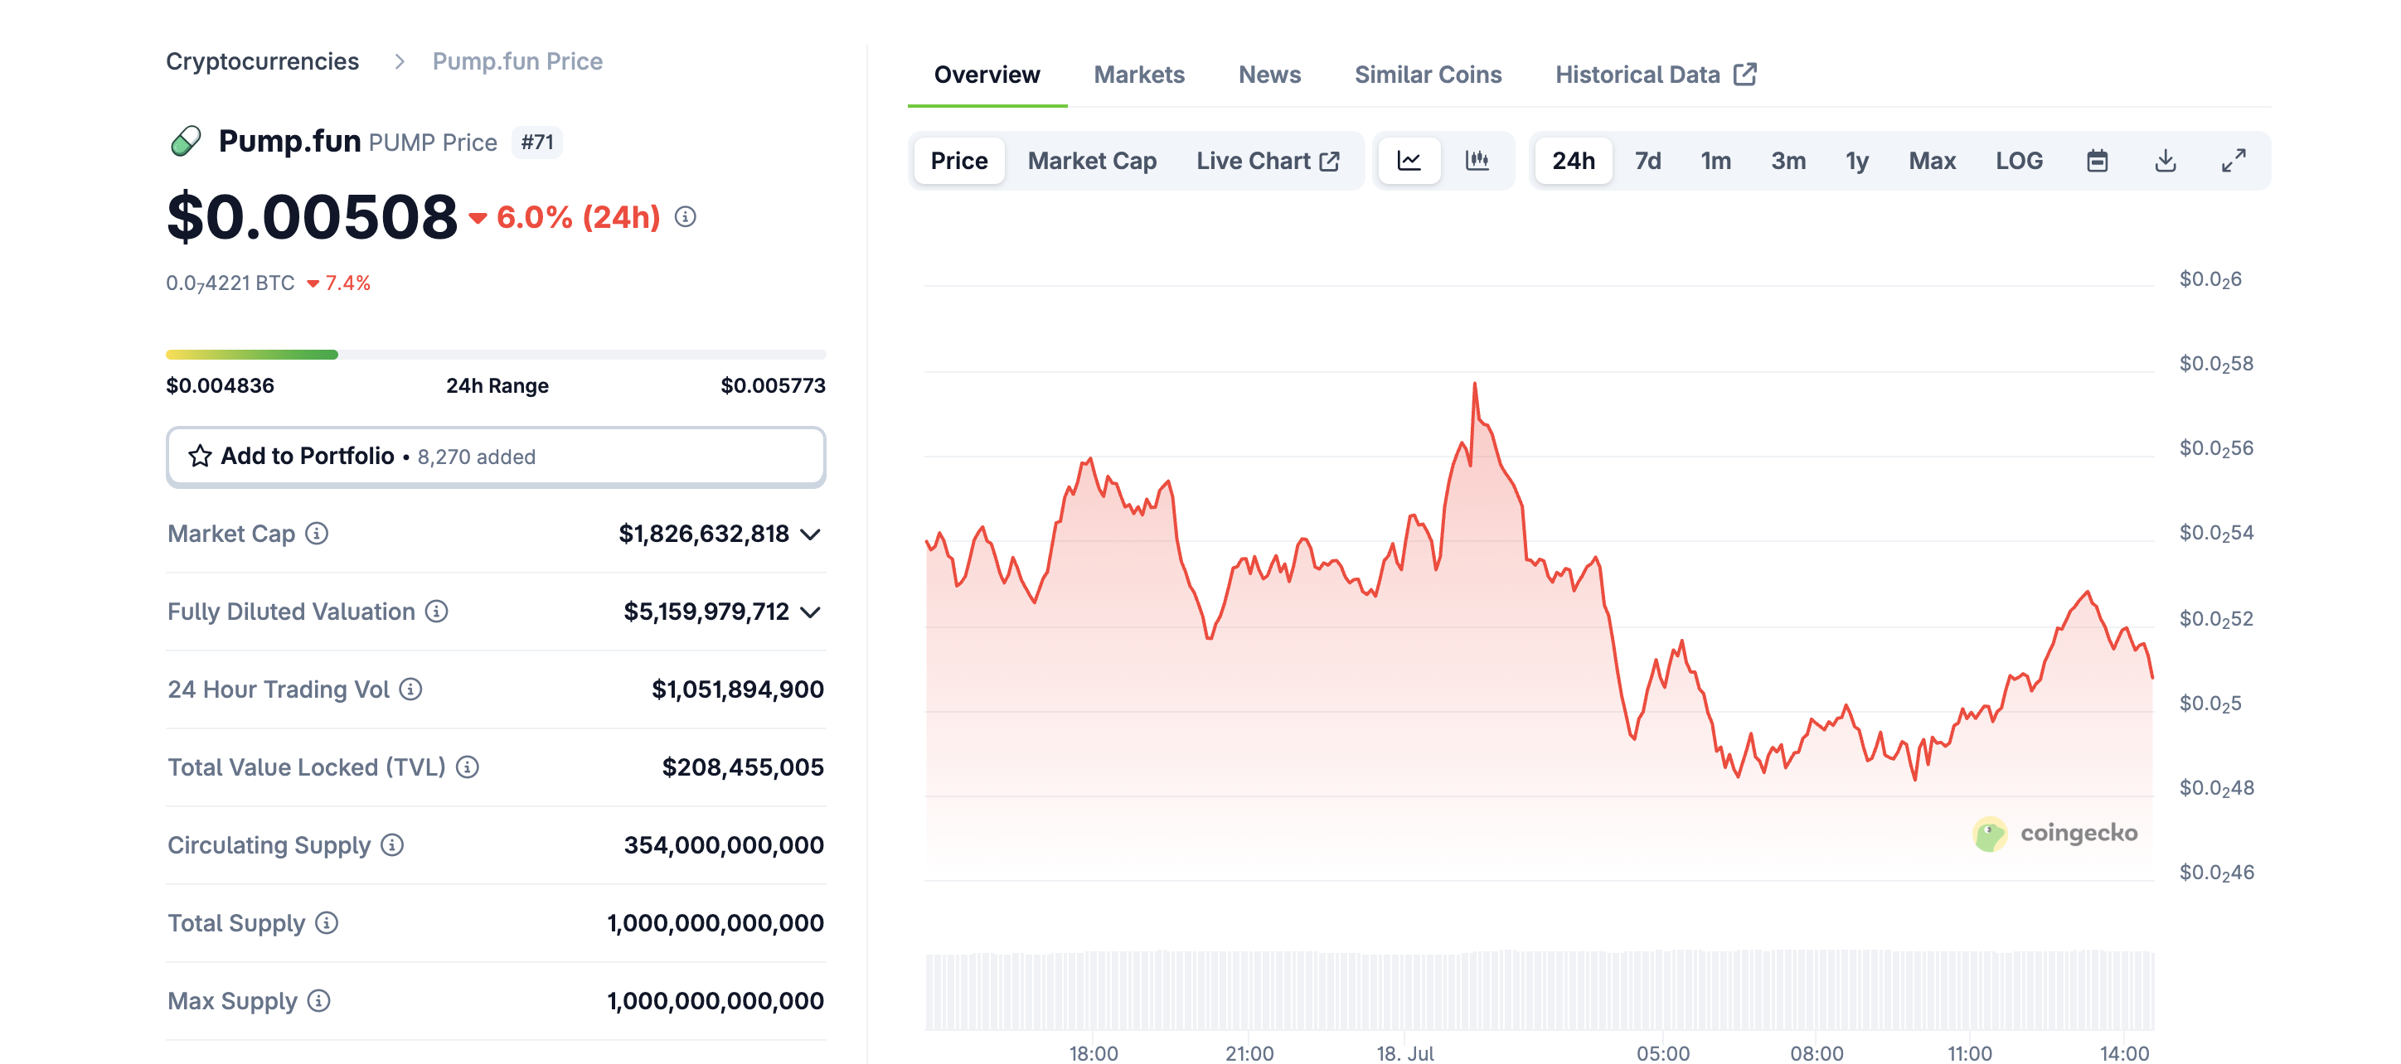Screen dimensions: 2401x1064
Task: Click the price chart peak near 18. Jul
Action: click(1475, 383)
